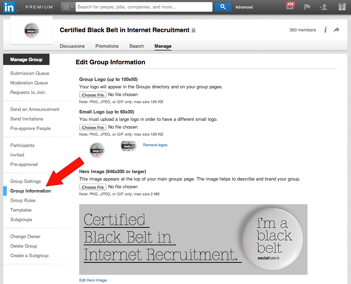Click the Certified Black Belt group title
This screenshot has height=284, width=351.
[x=124, y=30]
